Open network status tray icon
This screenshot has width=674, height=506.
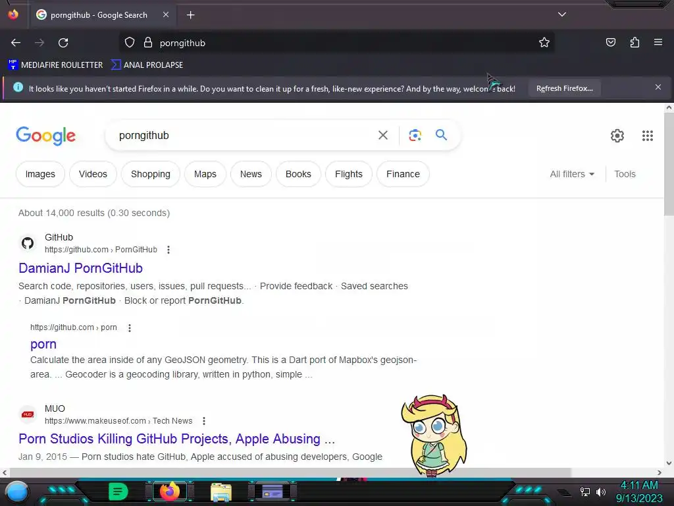(x=585, y=492)
